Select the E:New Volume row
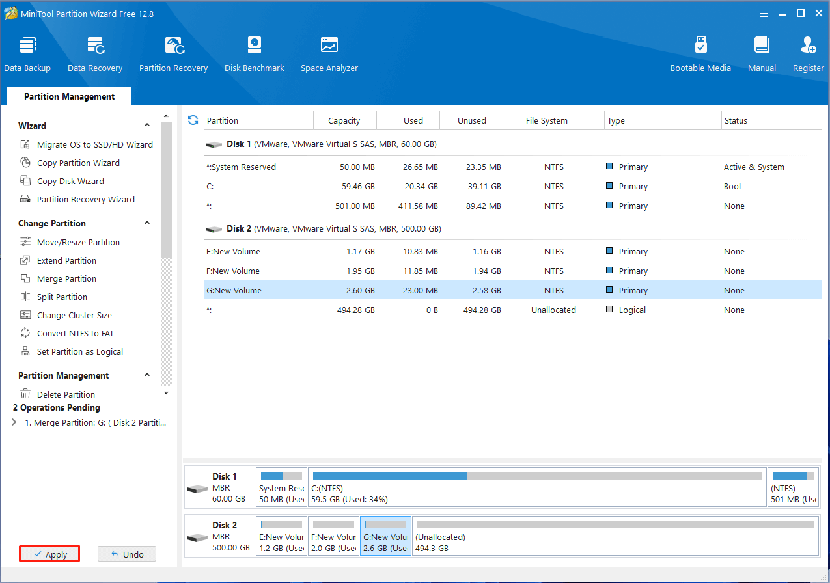Screen dimensions: 830x583 tap(513, 252)
